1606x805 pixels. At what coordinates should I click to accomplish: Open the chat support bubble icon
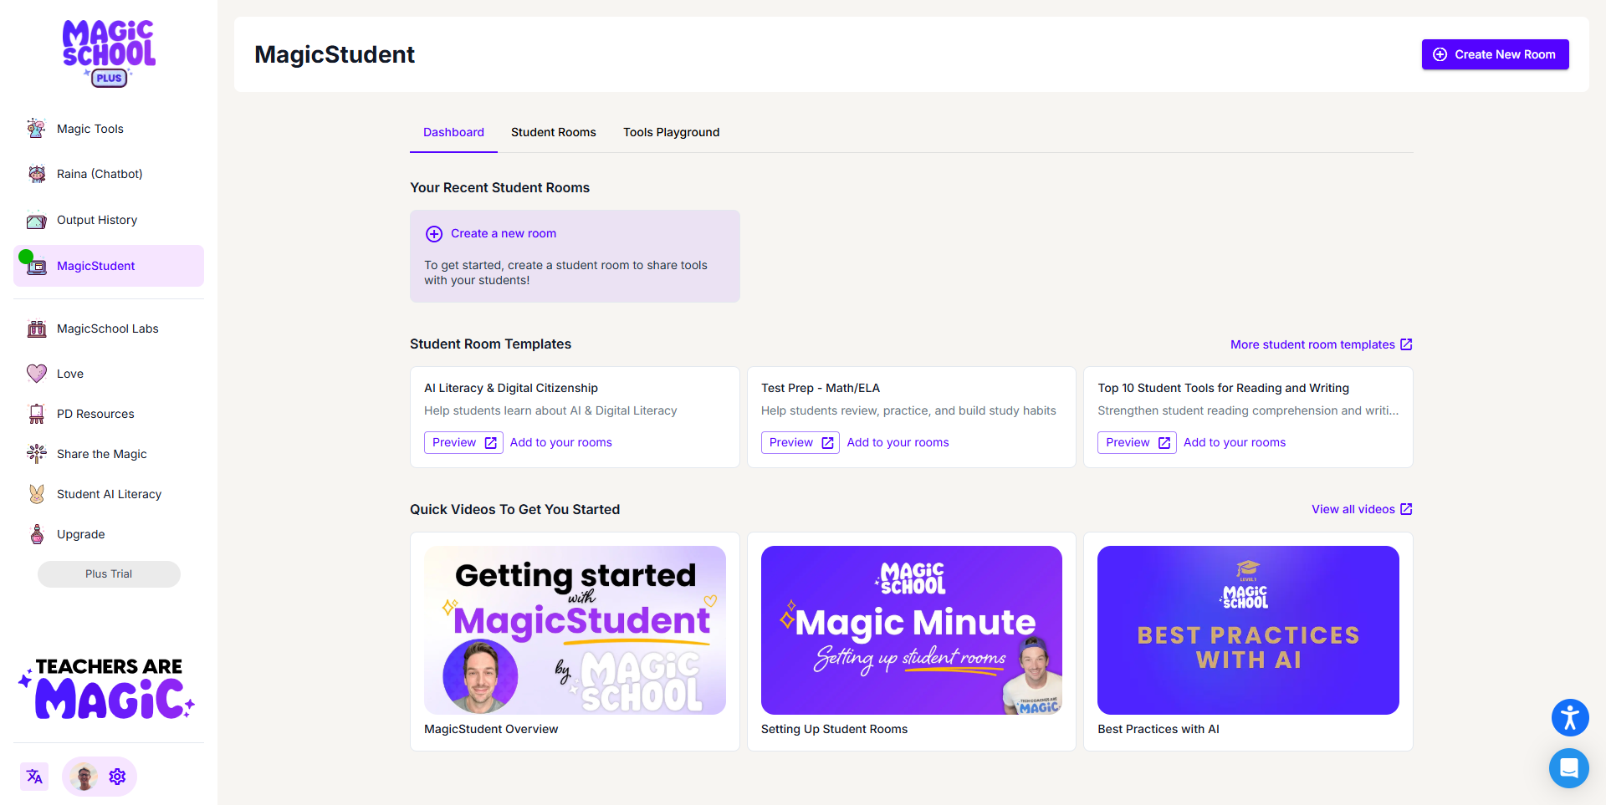point(1569,767)
